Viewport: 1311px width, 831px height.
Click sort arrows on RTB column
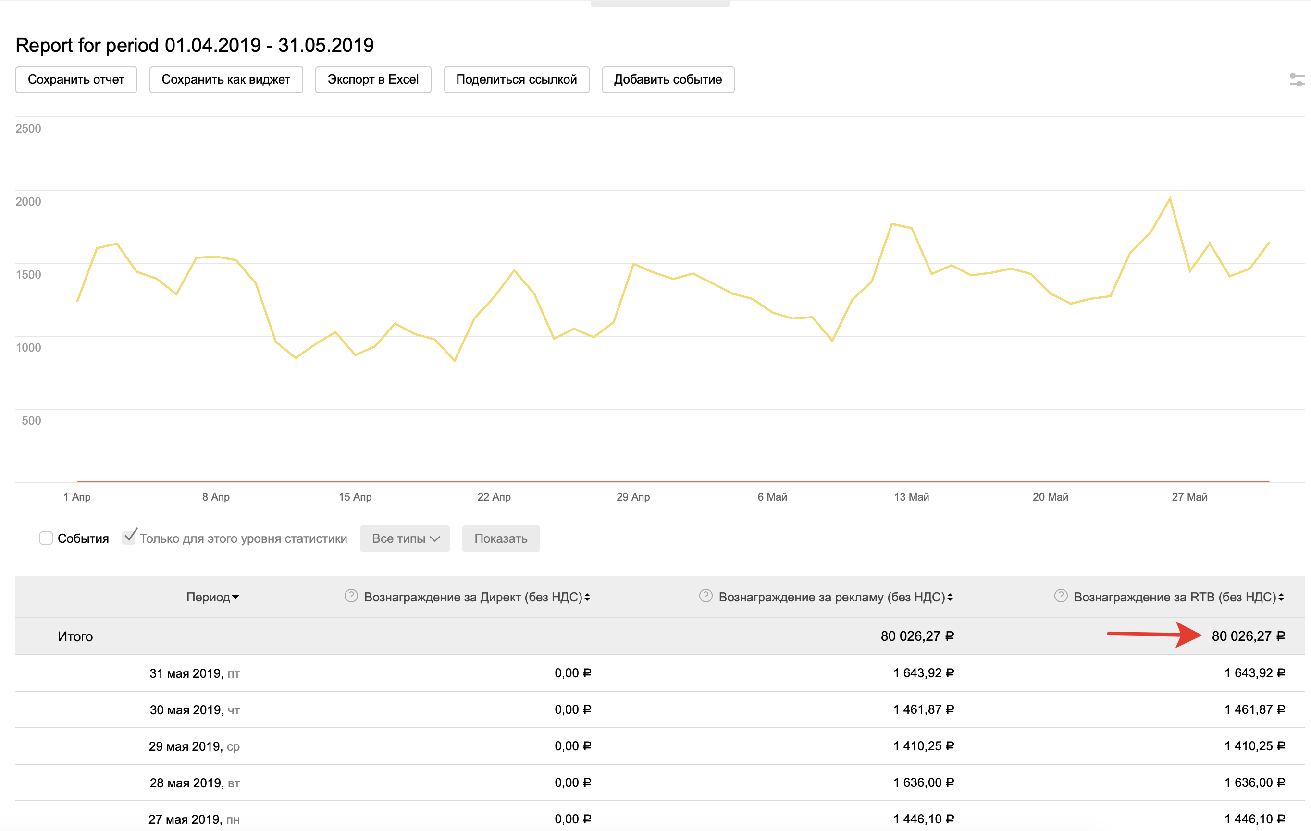coord(1281,598)
